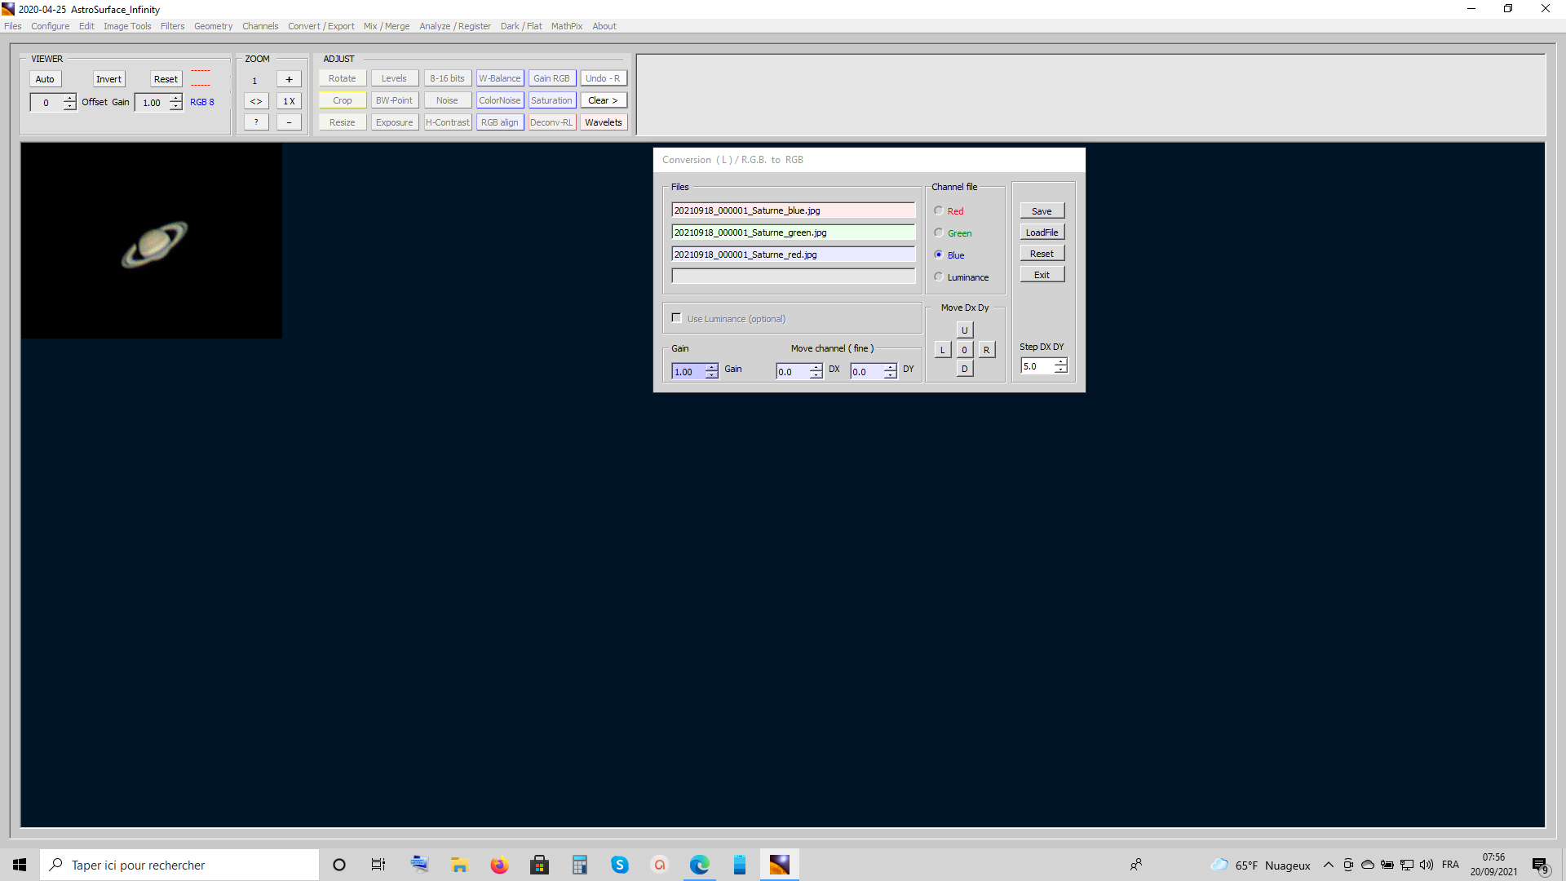Click the fit-to-window <> zoom button

tap(256, 101)
